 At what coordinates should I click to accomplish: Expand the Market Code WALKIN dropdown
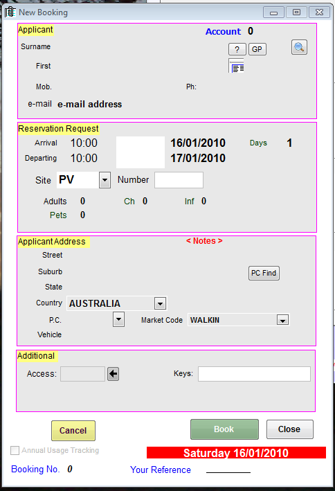(x=282, y=320)
